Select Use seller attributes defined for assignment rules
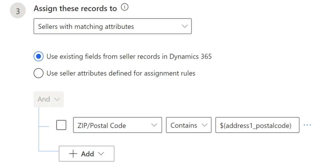Image resolution: width=336 pixels, height=165 pixels. 39,73
